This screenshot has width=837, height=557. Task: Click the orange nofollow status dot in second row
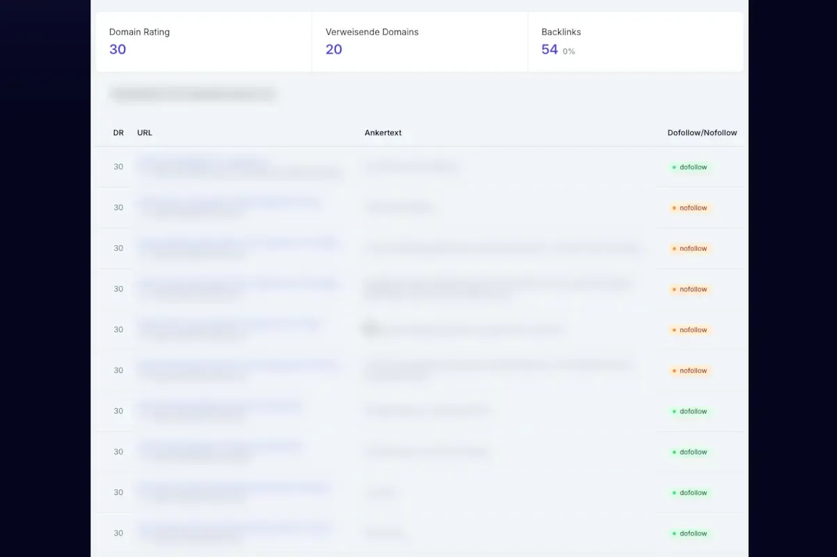click(675, 207)
